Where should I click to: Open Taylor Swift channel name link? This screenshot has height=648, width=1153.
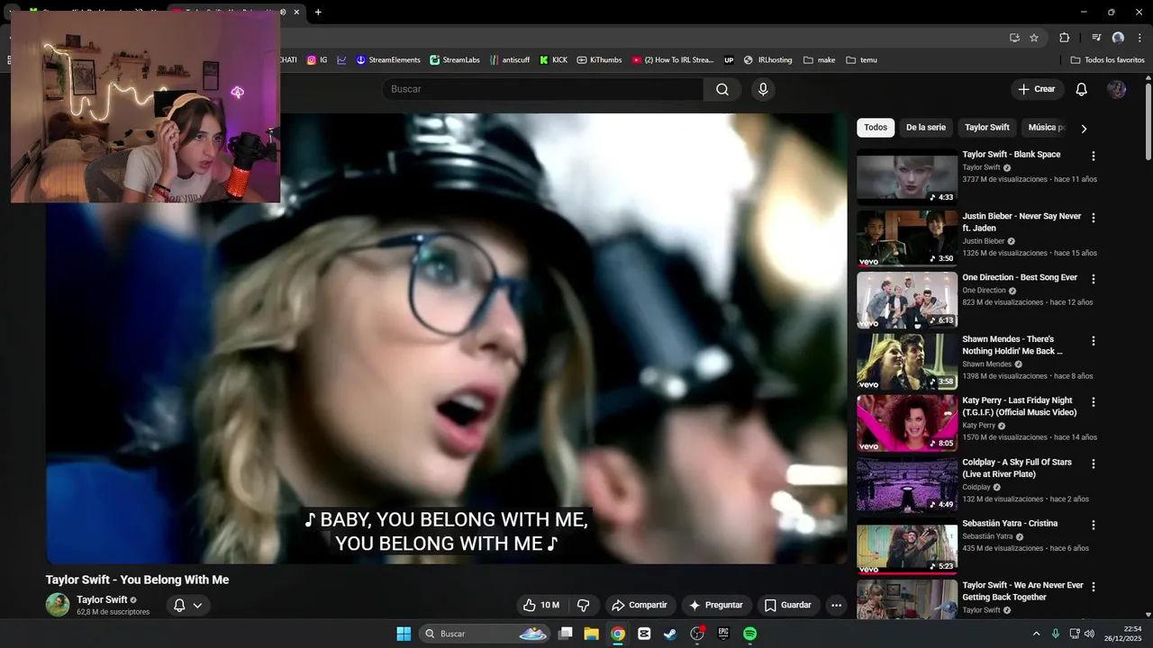click(x=102, y=599)
